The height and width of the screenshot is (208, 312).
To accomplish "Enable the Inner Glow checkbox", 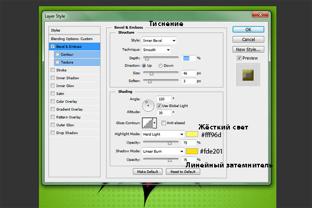I will tap(53, 86).
